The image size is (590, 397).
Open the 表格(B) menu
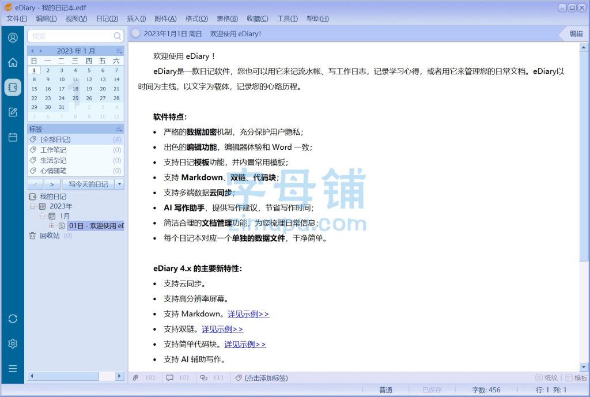pyautogui.click(x=227, y=18)
